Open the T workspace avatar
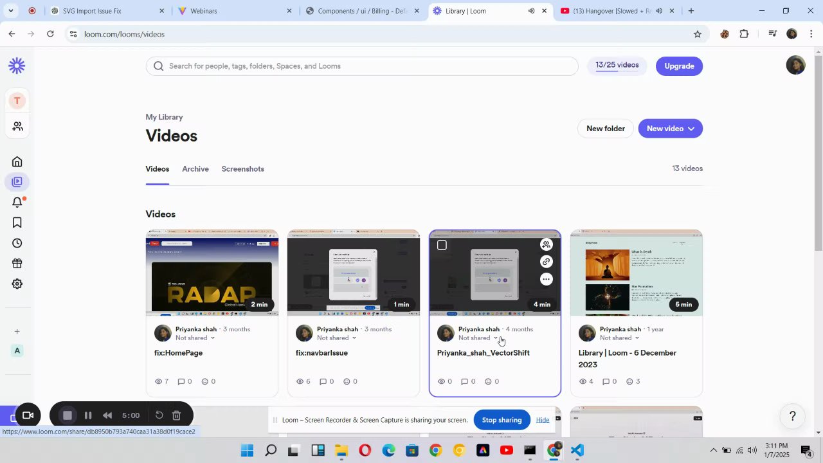This screenshot has height=463, width=823. tap(17, 101)
